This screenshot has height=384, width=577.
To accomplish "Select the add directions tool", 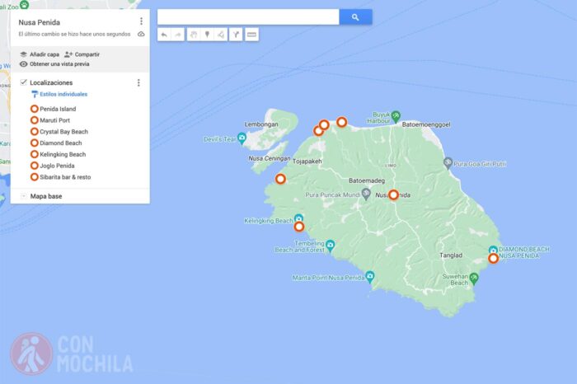I will pos(236,35).
